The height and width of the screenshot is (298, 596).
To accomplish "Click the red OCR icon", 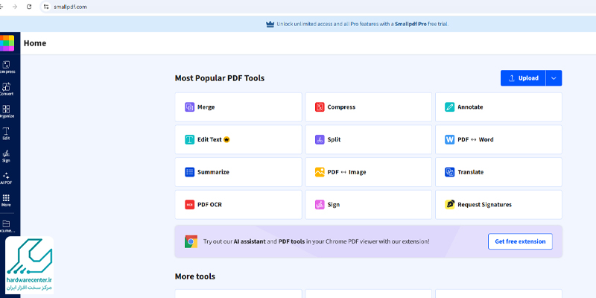I will point(190,204).
